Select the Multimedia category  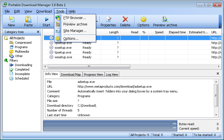pyautogui.click(x=22, y=52)
